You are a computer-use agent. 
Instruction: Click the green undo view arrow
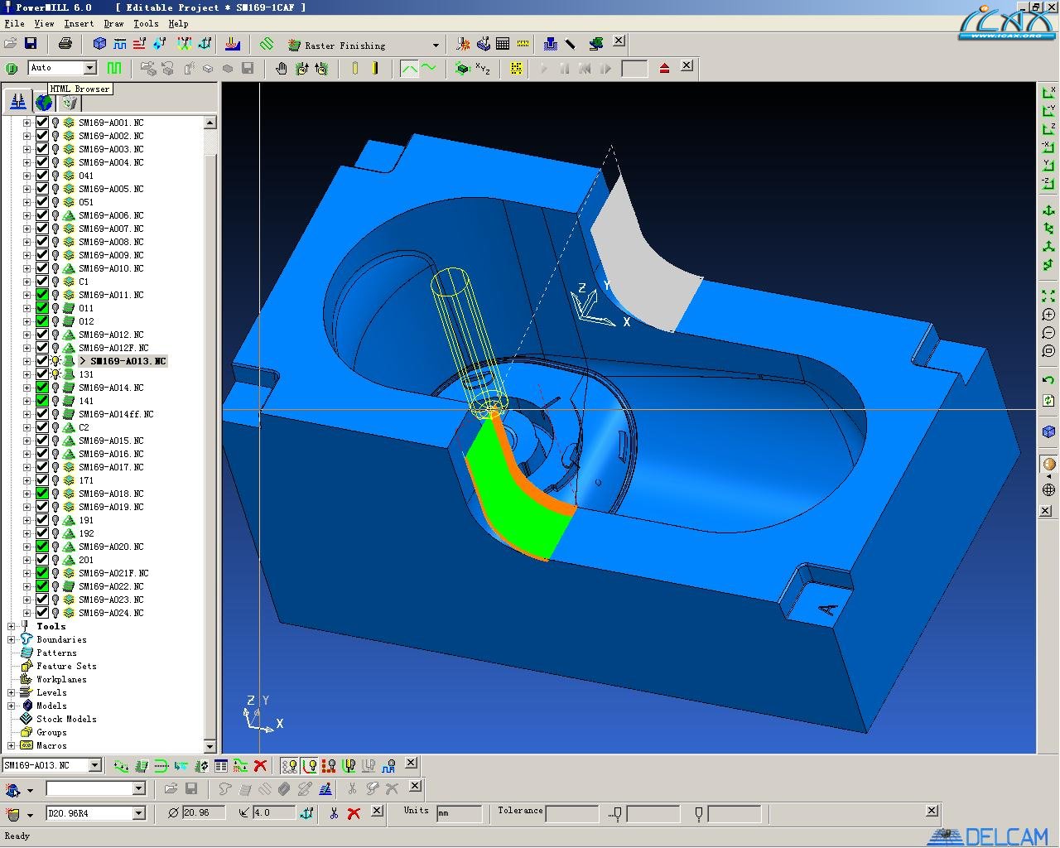click(x=1048, y=380)
